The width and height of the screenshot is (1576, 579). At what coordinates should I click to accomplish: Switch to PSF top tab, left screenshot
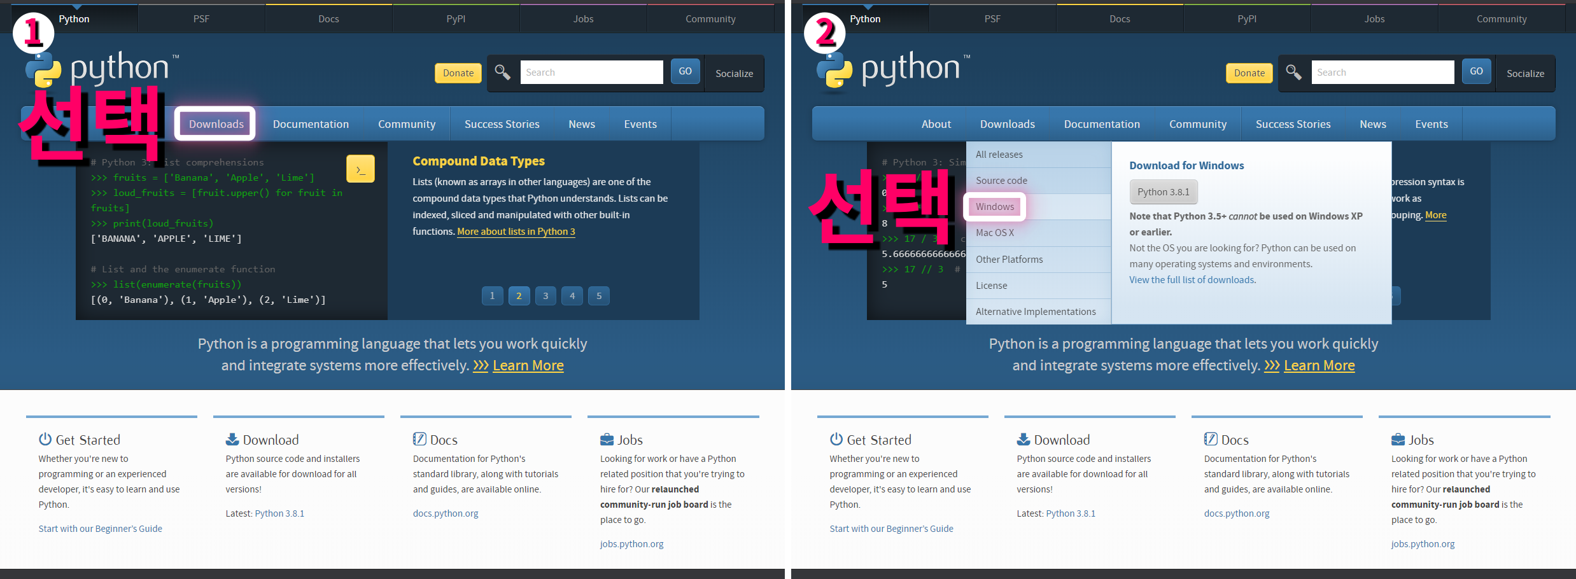201,19
